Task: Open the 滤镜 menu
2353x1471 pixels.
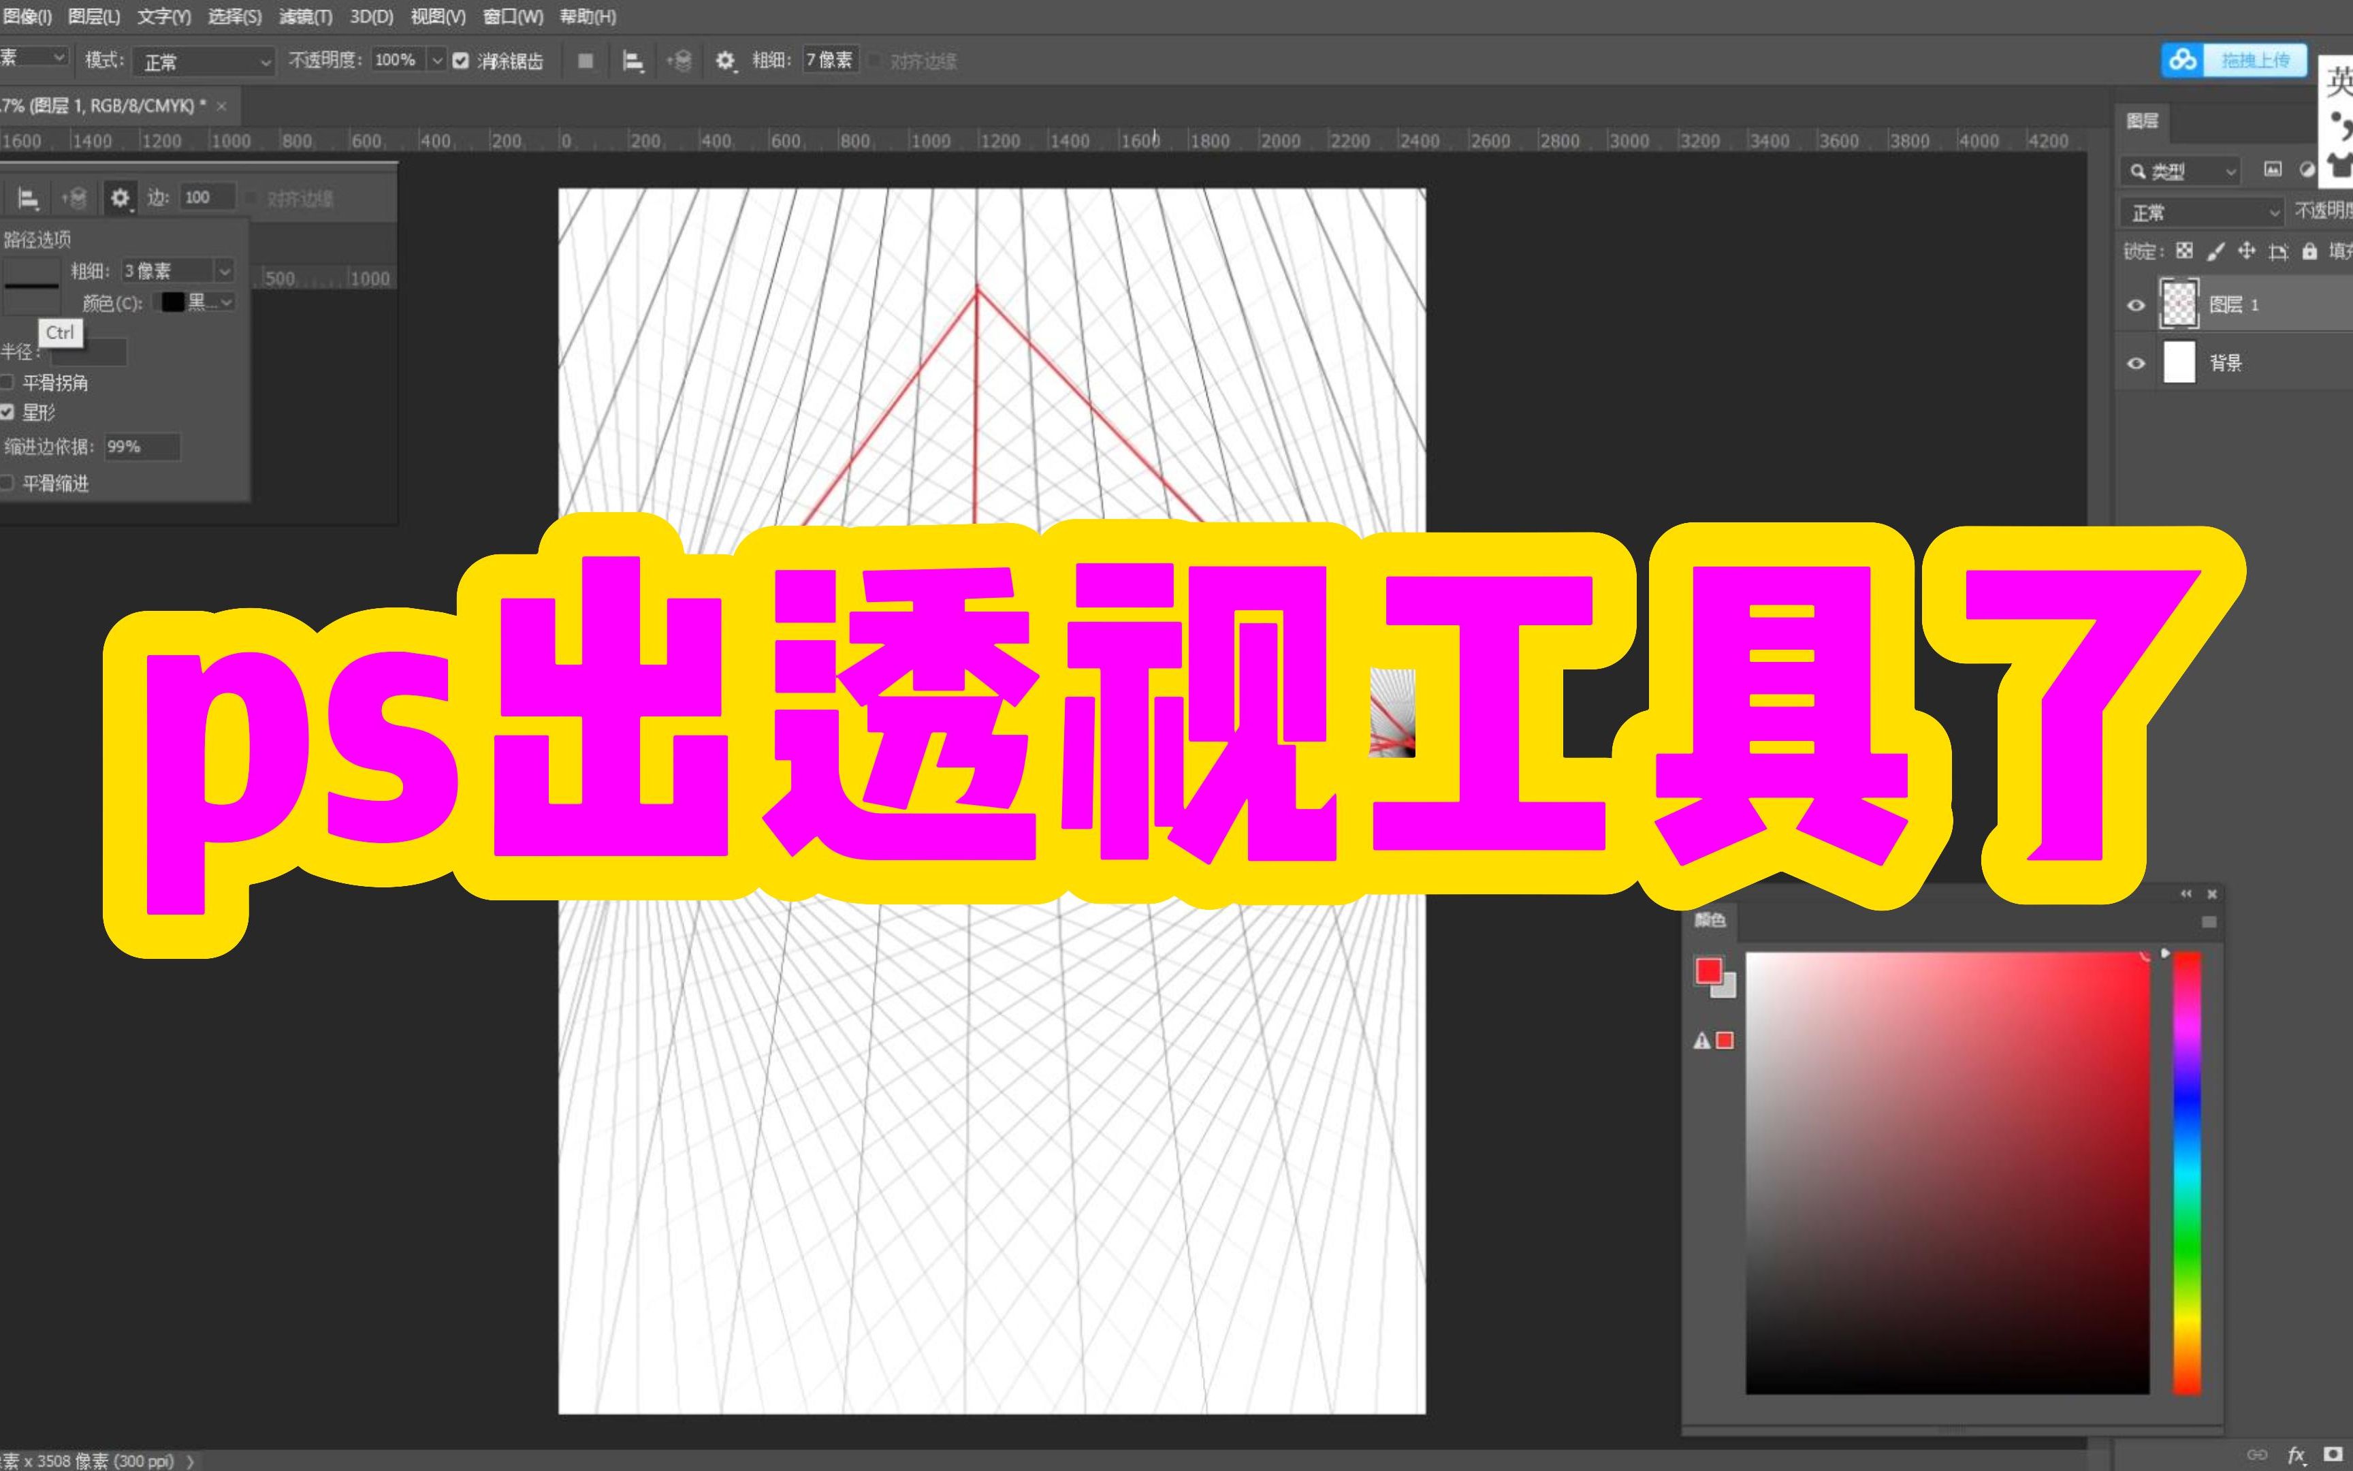Action: coord(304,16)
